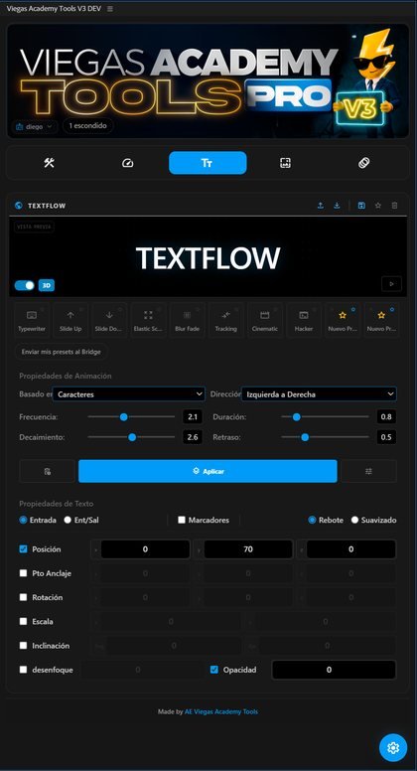Select the Rebote radio option
The image size is (417, 771).
312,521
